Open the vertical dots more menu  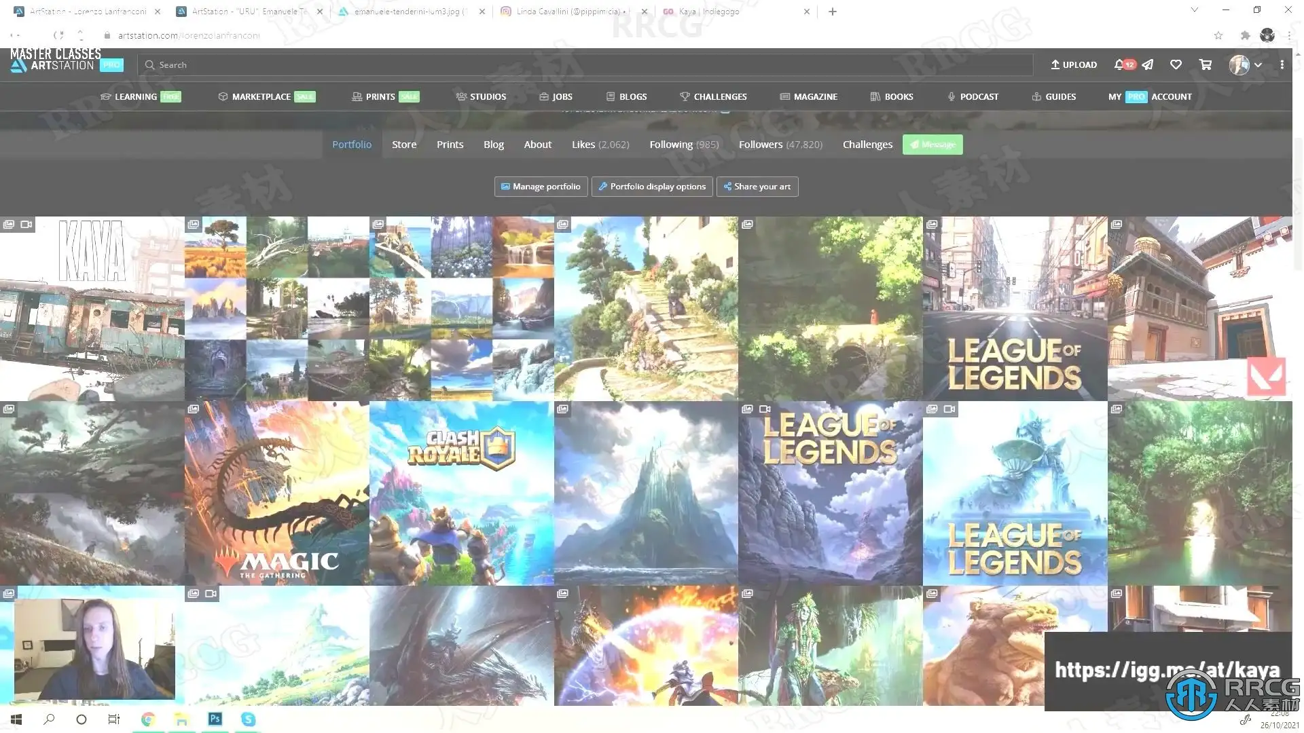[1282, 64]
